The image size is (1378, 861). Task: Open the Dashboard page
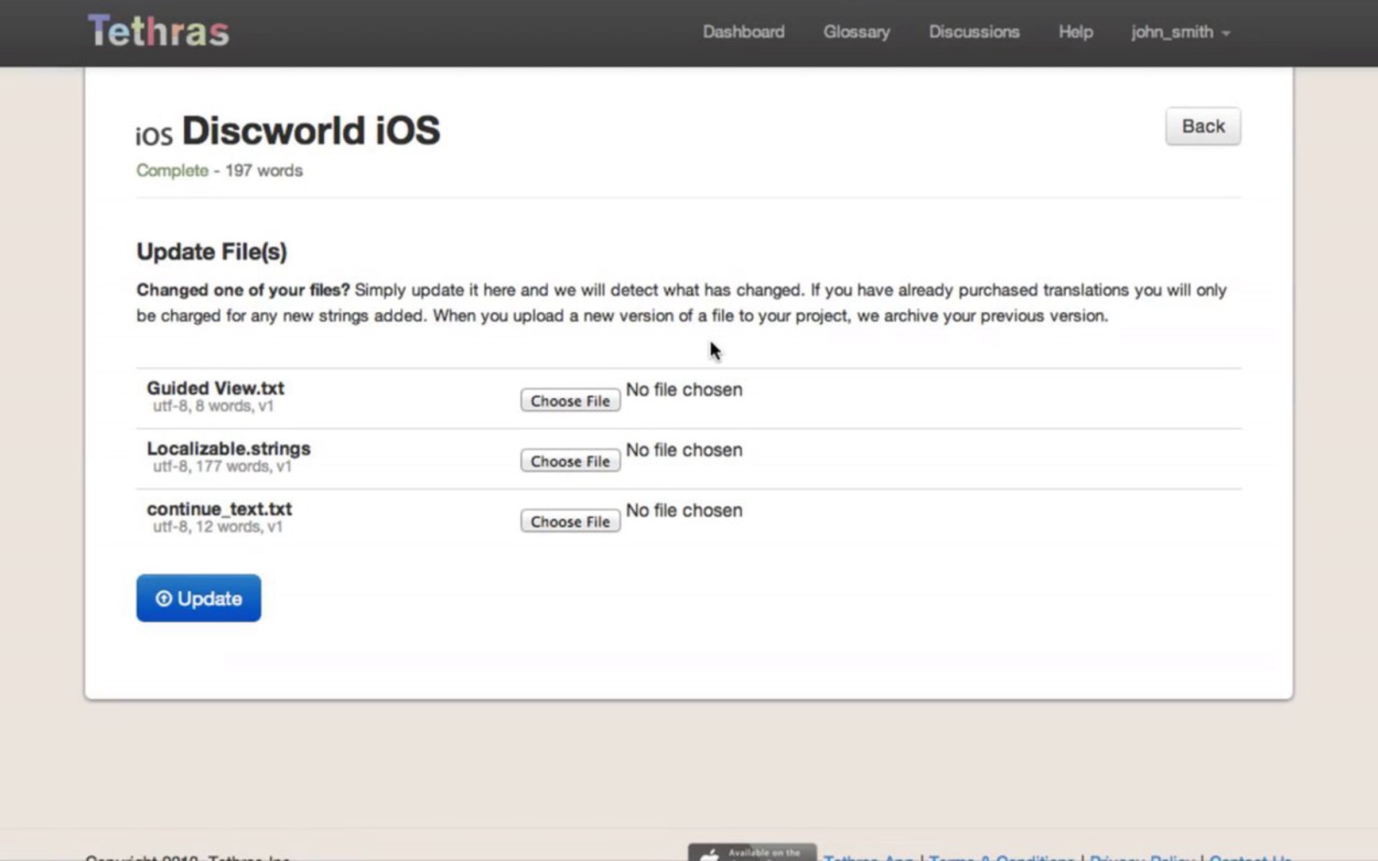(744, 32)
